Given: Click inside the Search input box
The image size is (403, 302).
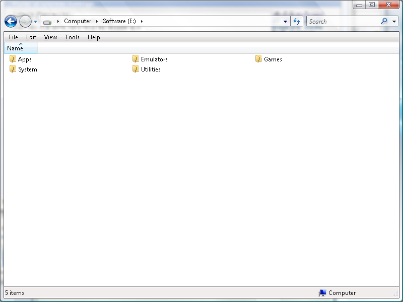Looking at the screenshot, I should coord(343,21).
